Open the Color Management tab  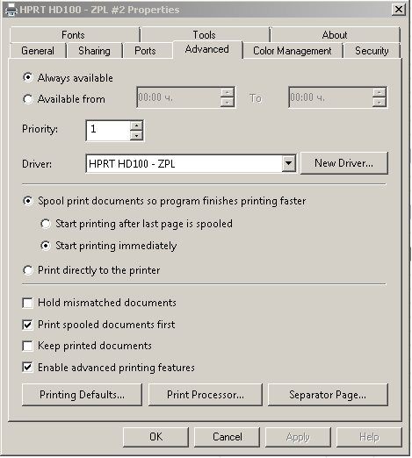click(x=293, y=51)
